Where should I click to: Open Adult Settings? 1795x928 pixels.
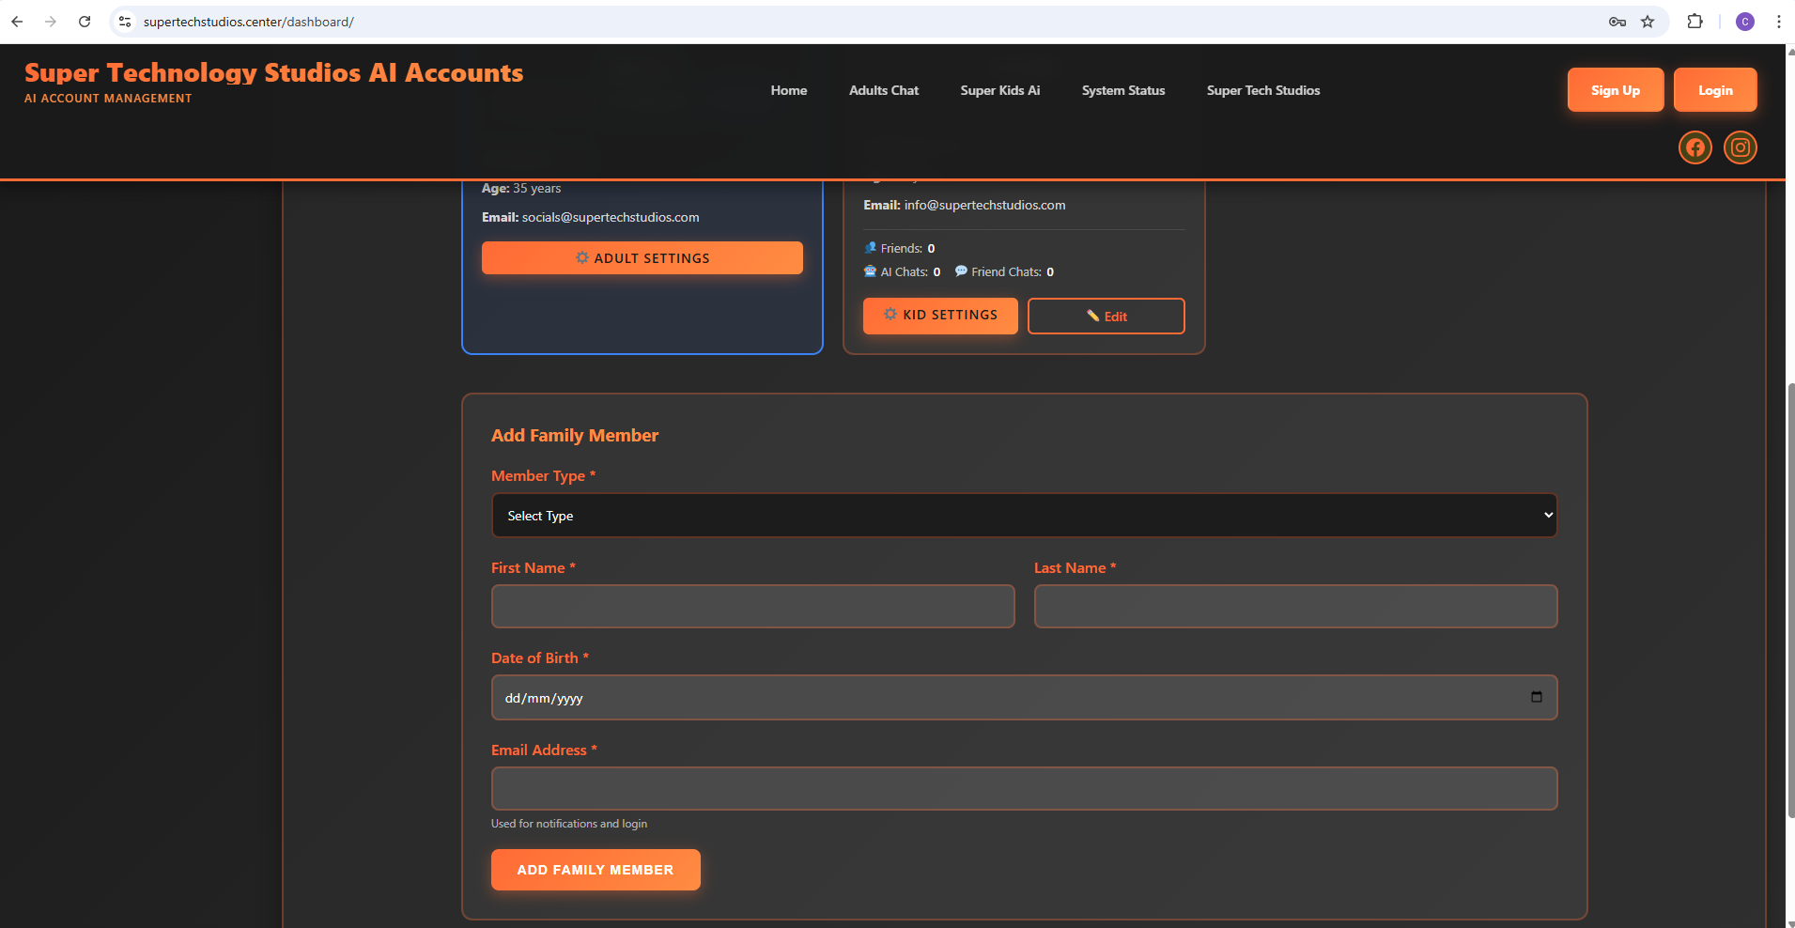point(642,257)
